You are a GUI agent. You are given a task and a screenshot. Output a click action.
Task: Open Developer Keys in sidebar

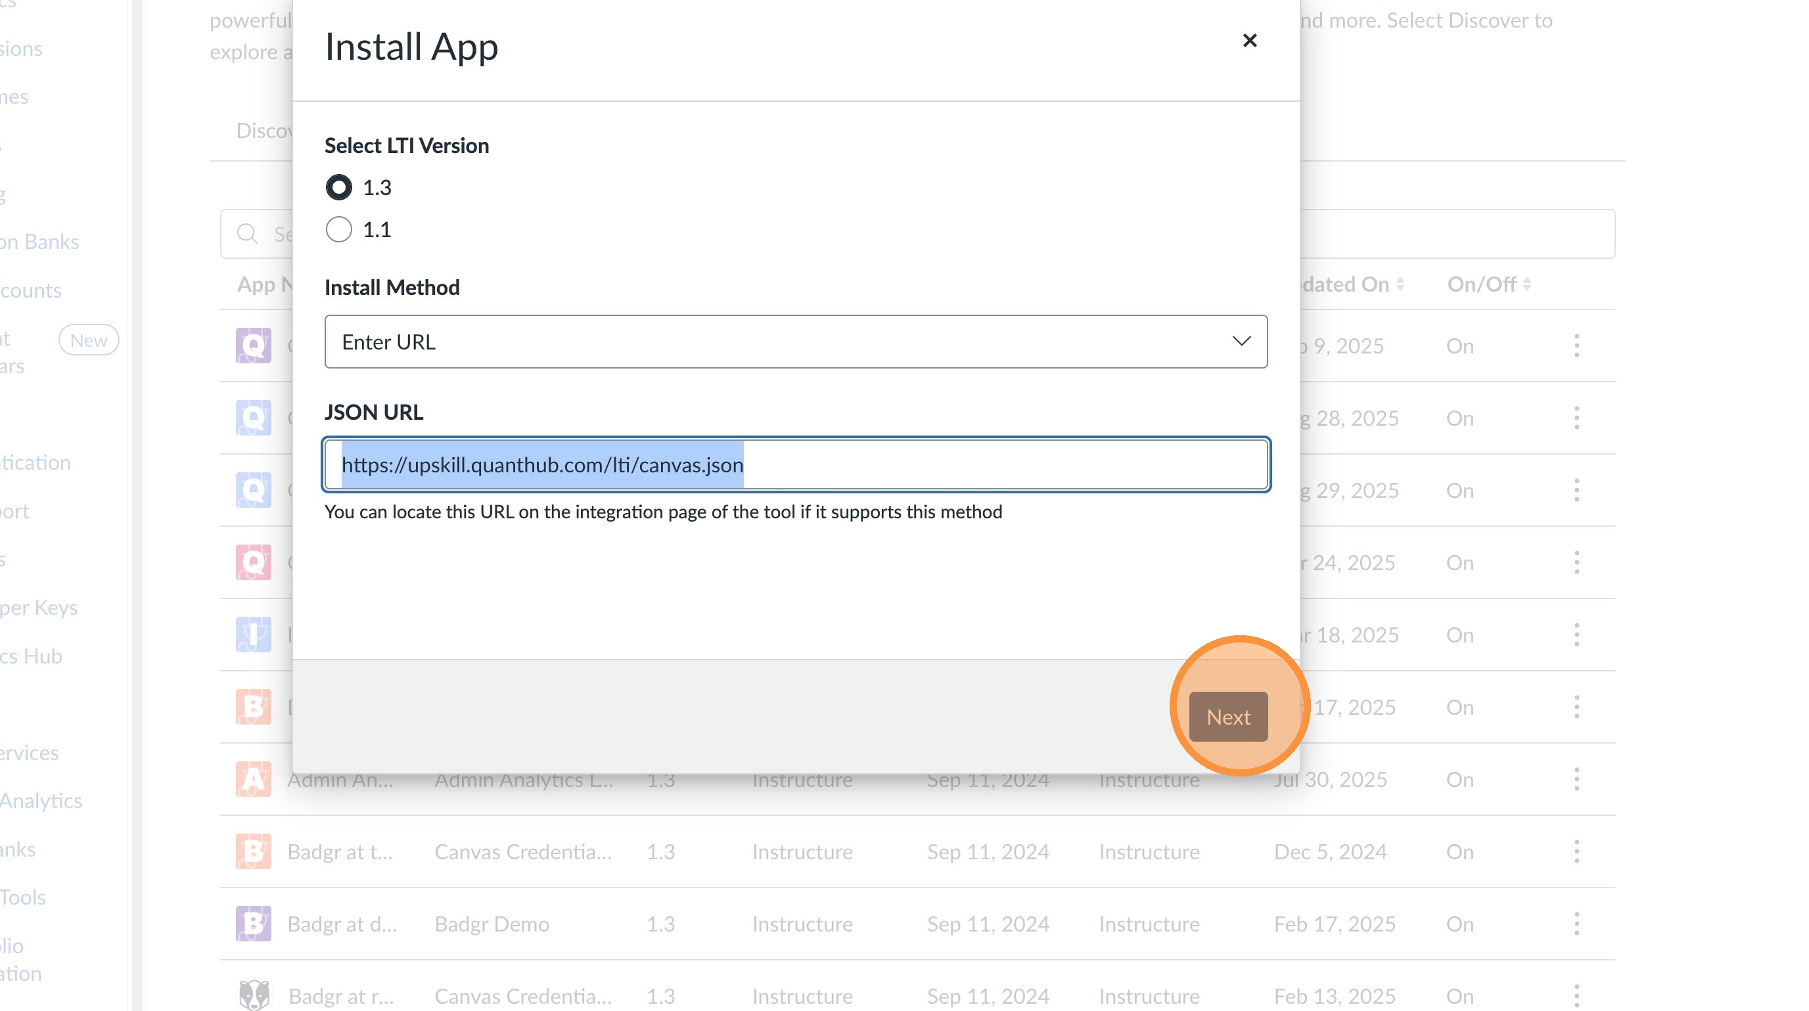click(39, 608)
